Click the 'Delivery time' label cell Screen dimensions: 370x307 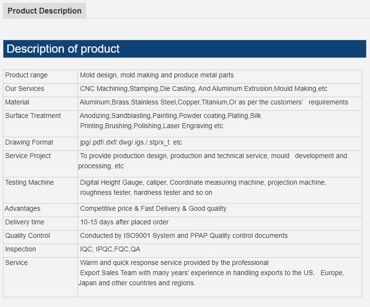coord(25,222)
